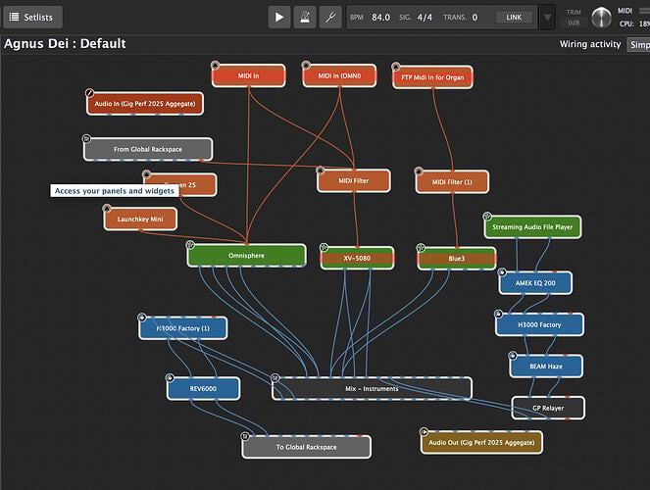Select the Mix - Instruments mixer block
The image size is (650, 490).
[372, 388]
